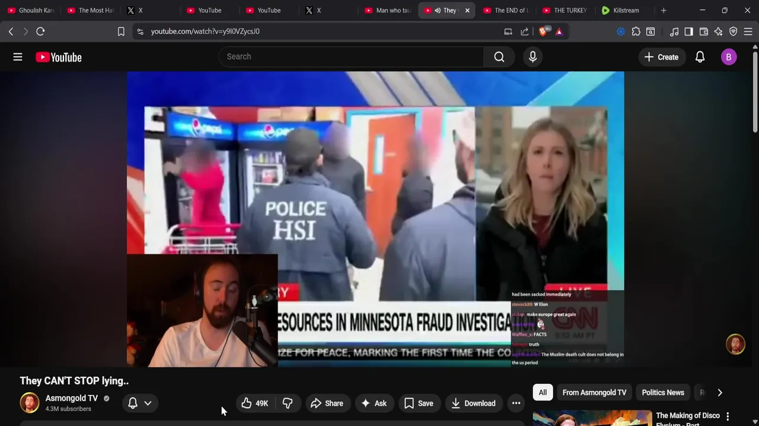The width and height of the screenshot is (759, 426).
Task: Open options for Making of Disco Elysium video
Action: pos(728,417)
